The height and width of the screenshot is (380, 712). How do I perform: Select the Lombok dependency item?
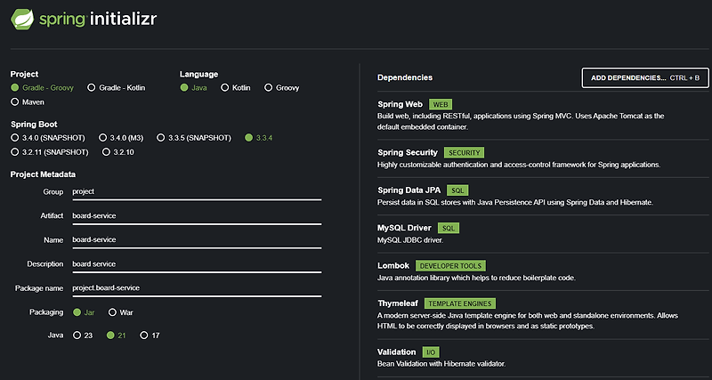click(394, 265)
